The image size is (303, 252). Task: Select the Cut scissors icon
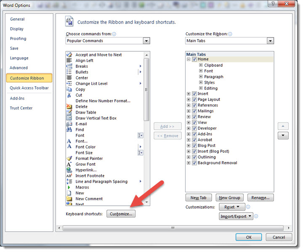[x=69, y=95]
